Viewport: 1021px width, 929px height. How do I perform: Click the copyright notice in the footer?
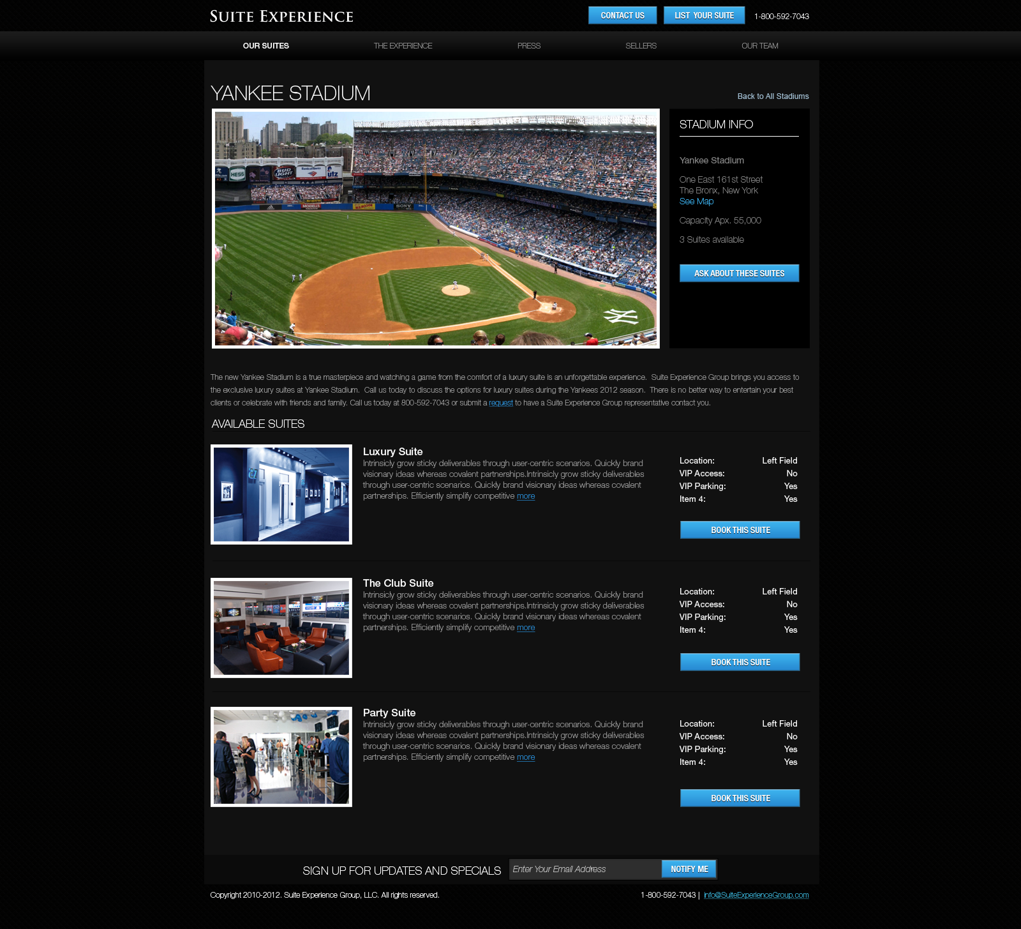click(325, 895)
